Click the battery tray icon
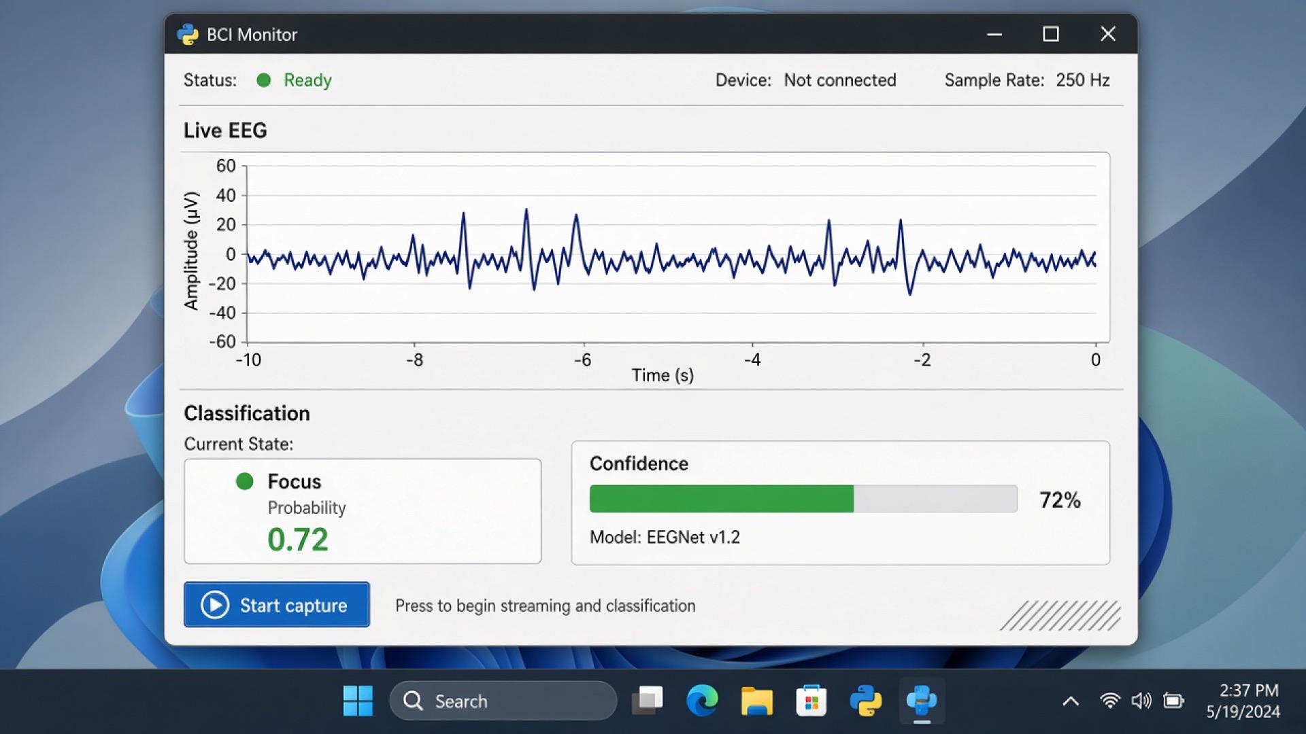The image size is (1306, 734). pyautogui.click(x=1173, y=701)
